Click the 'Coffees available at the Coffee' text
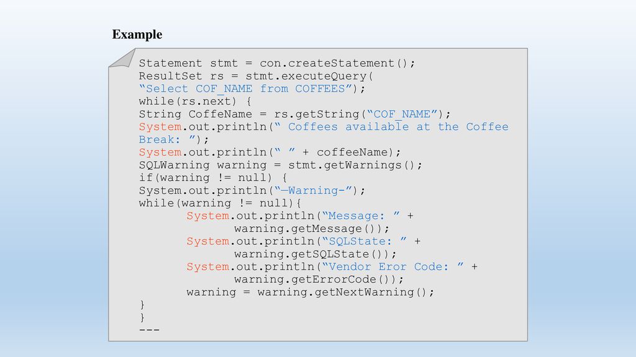This screenshot has width=636, height=357. pos(398,126)
